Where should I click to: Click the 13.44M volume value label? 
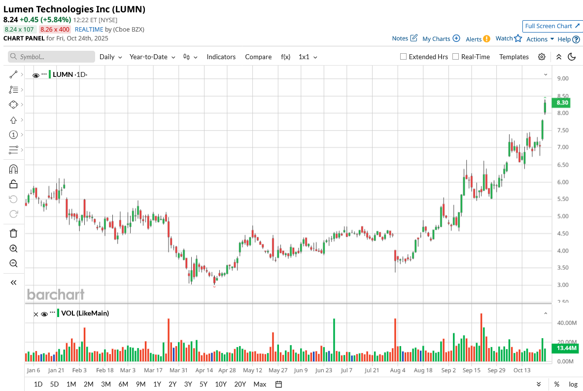tap(566, 348)
